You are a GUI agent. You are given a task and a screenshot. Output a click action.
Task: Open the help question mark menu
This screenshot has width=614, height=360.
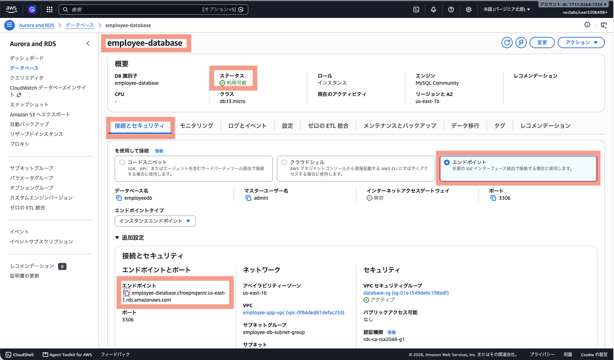451,9
